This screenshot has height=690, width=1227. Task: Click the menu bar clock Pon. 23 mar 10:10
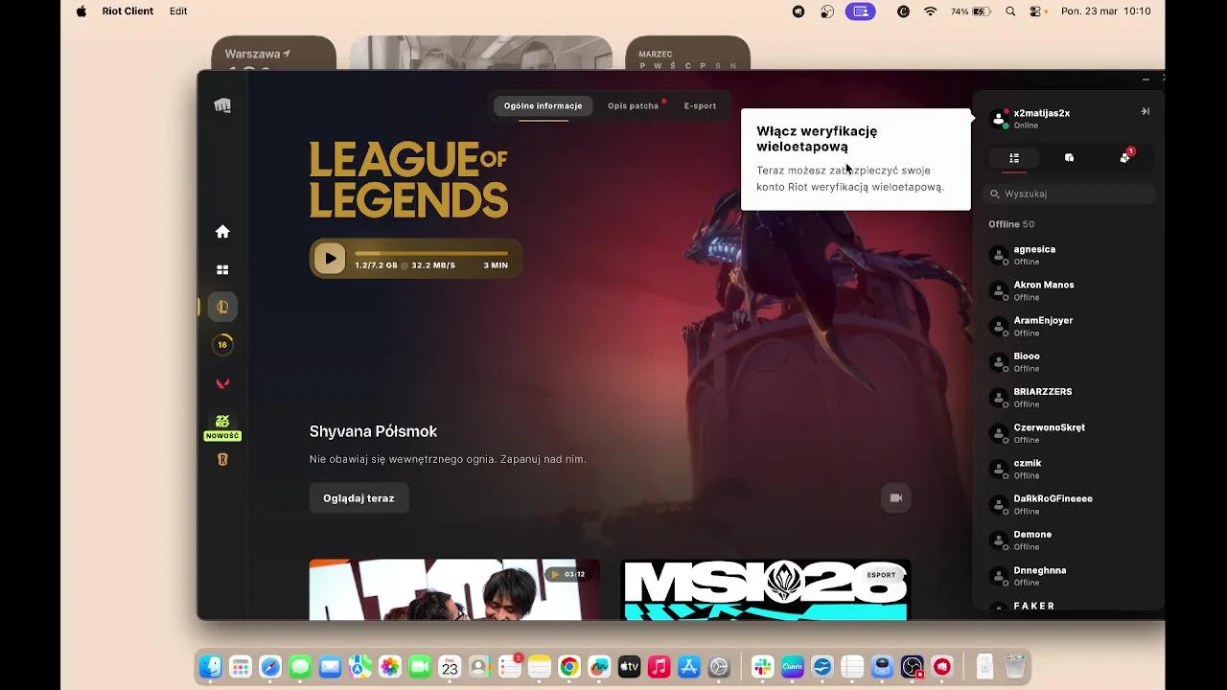tap(1106, 11)
